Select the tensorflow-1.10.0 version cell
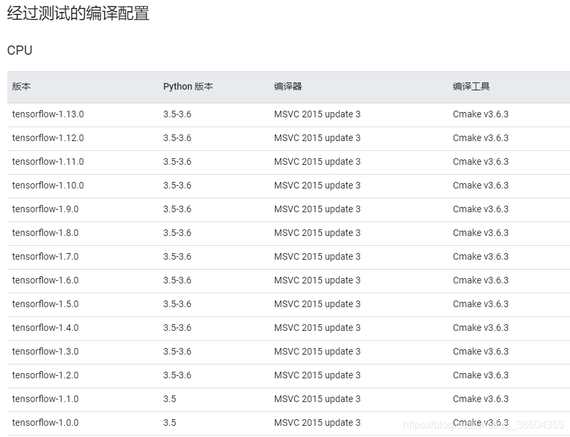570x437 pixels. (48, 185)
